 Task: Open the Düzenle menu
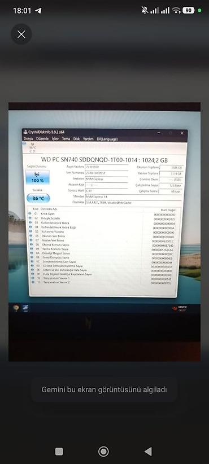(42, 138)
